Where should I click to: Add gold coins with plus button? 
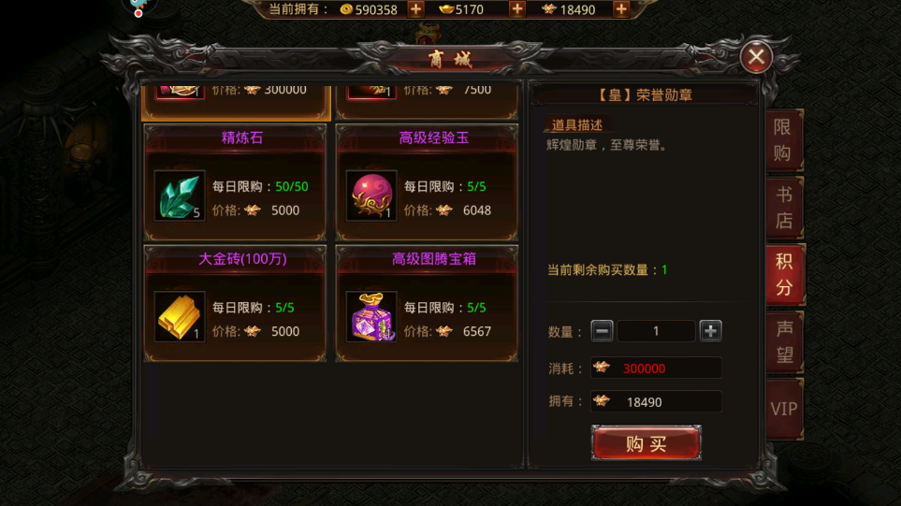[416, 9]
